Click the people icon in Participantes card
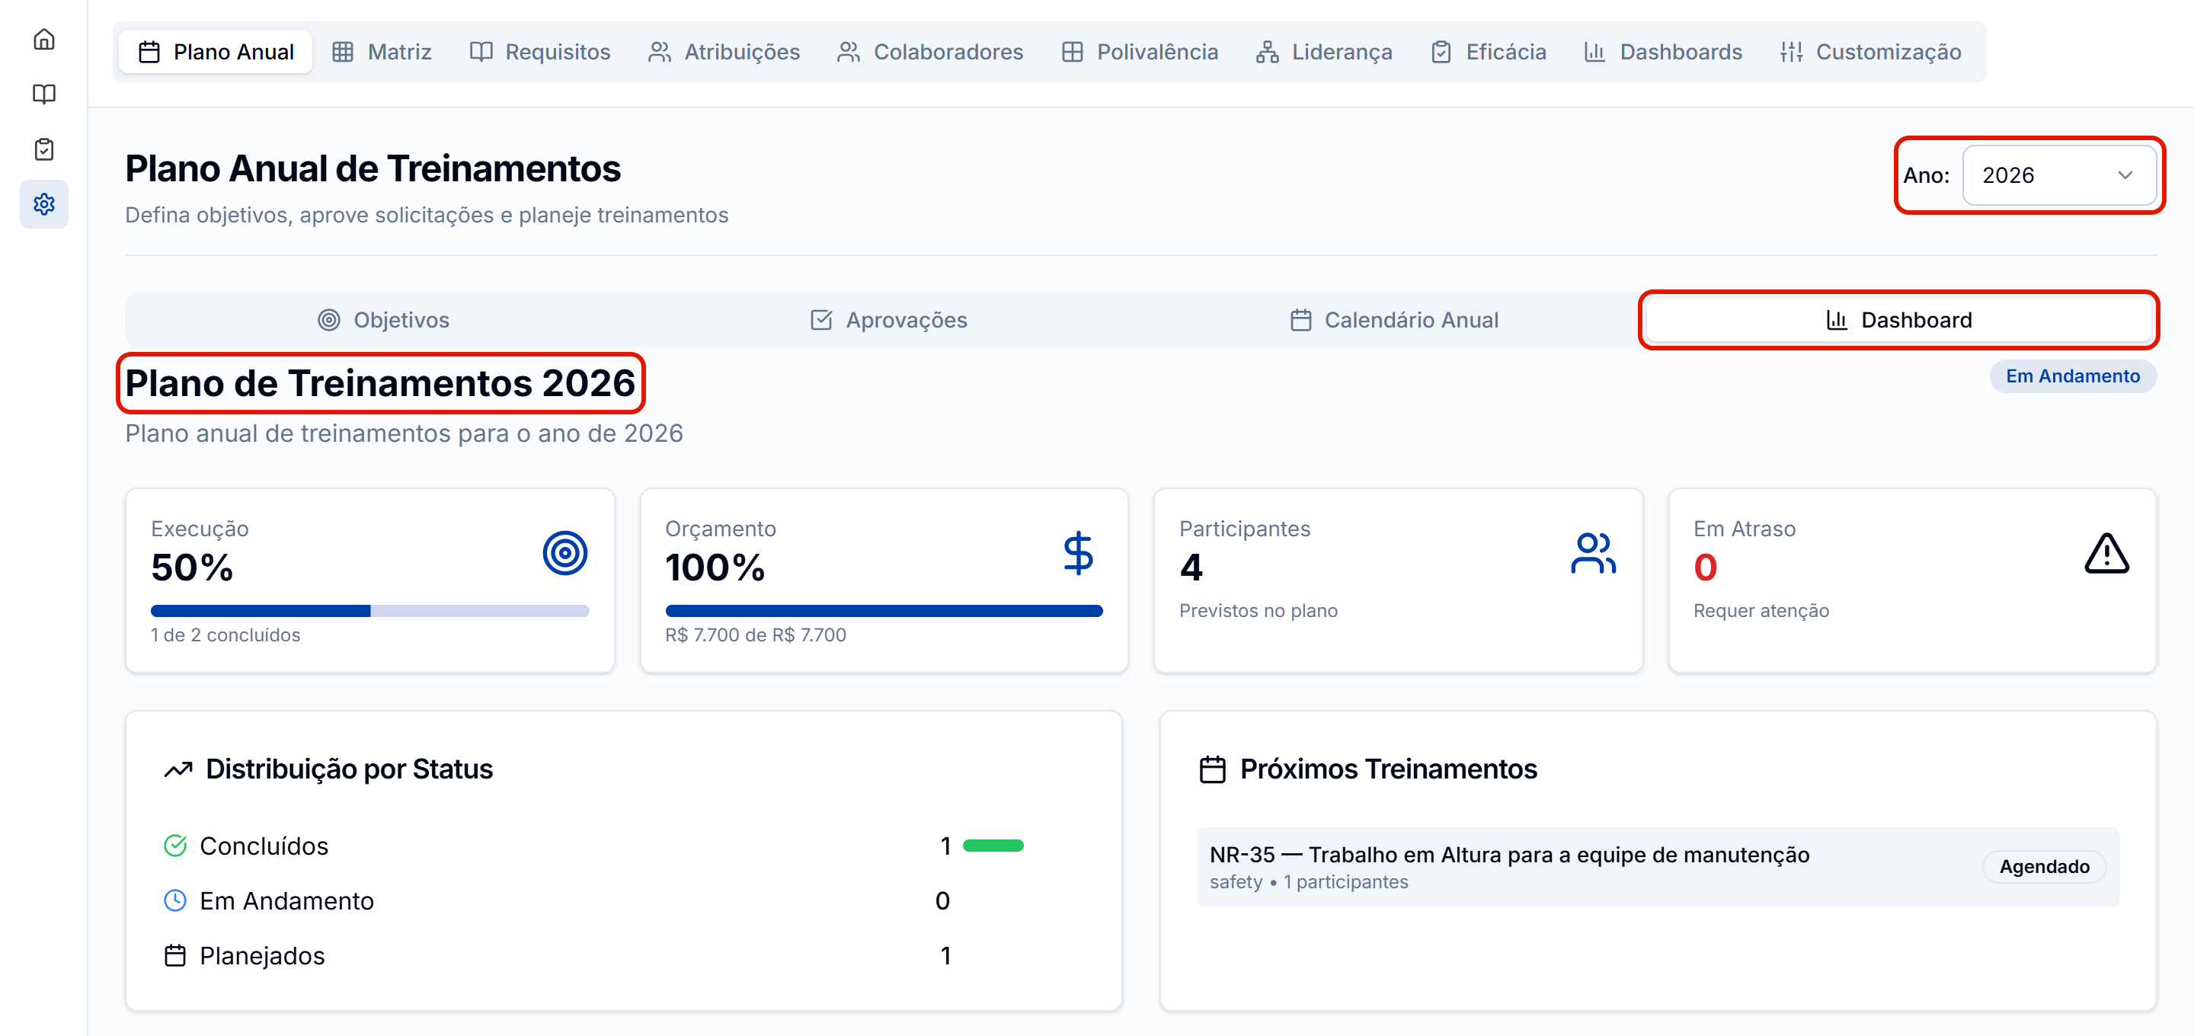2194x1036 pixels. [1593, 553]
